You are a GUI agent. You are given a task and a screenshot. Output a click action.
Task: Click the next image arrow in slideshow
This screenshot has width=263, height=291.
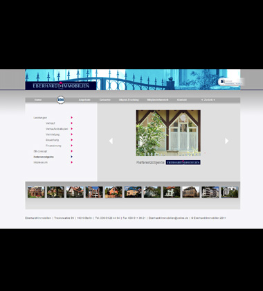227,141
